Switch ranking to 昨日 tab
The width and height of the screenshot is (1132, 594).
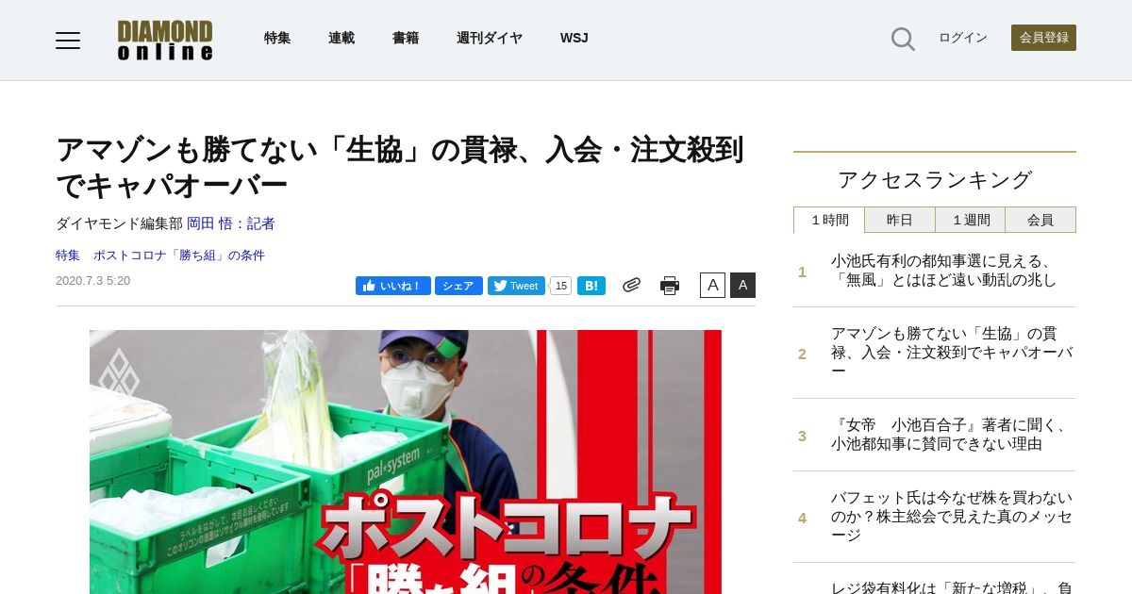(x=900, y=220)
